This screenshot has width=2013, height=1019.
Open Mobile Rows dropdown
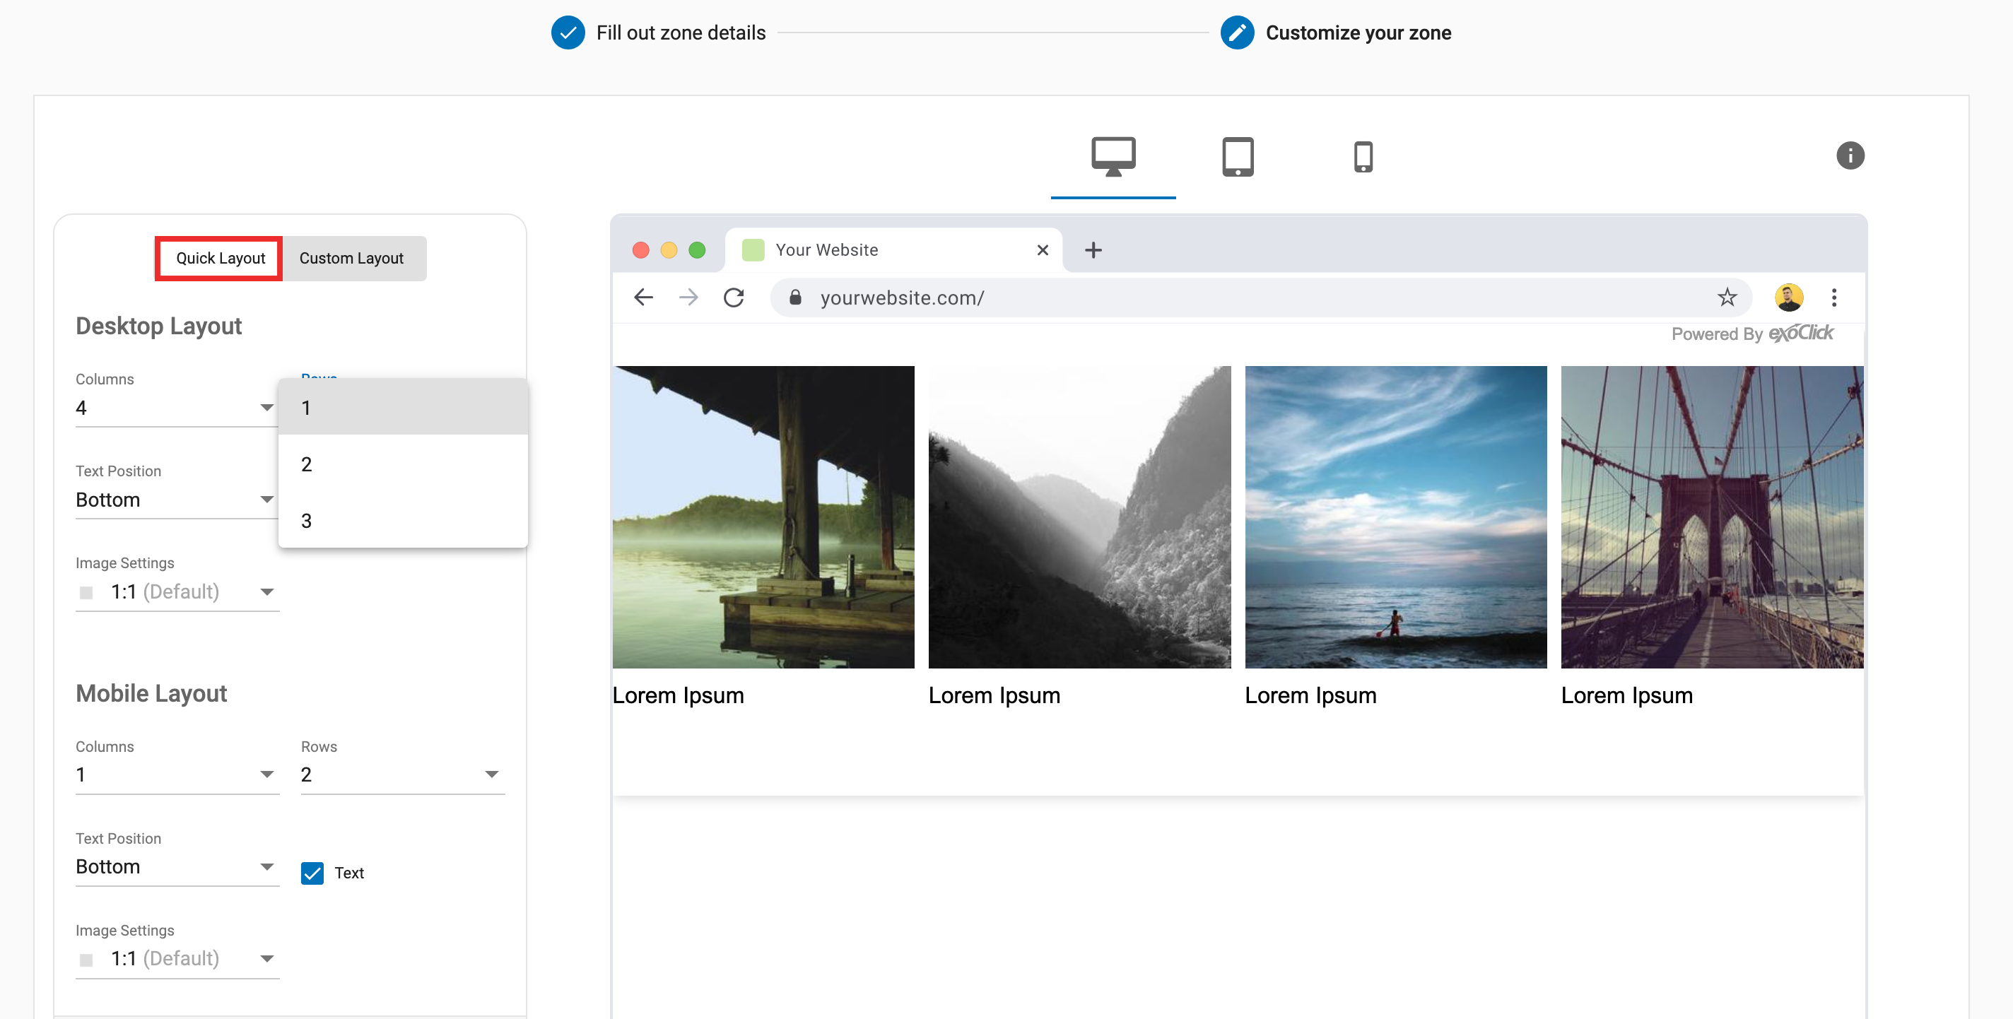tap(401, 775)
